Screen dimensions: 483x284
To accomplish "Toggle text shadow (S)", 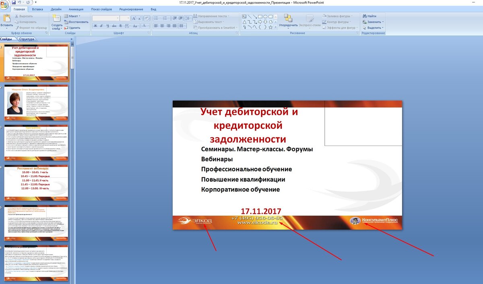I will tap(120, 26).
